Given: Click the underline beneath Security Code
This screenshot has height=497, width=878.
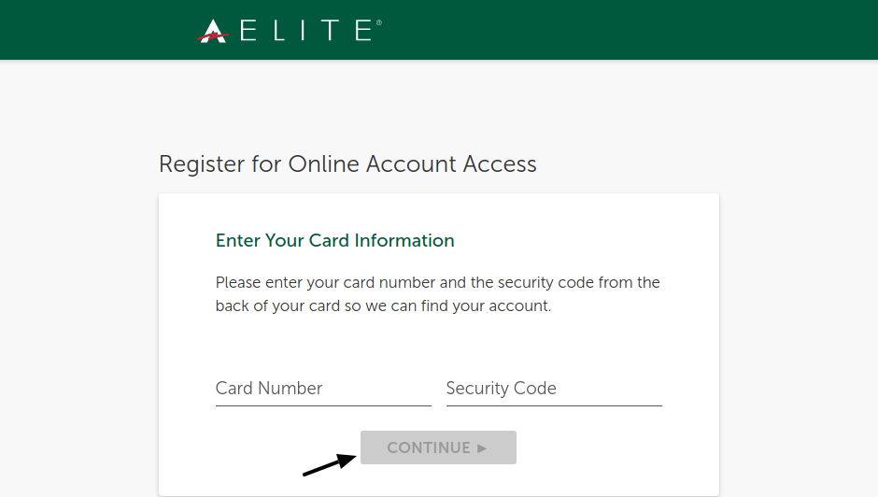Looking at the screenshot, I should [554, 405].
